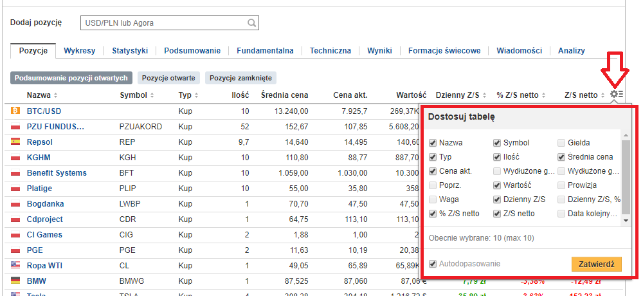Viewport: 643px width, 296px height.
Task: Open the Techniczna tab
Action: [x=331, y=51]
